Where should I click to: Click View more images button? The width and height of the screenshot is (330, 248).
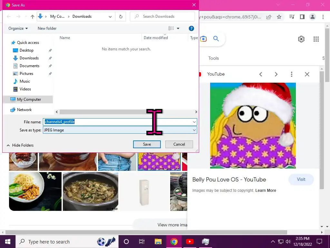coord(160,225)
